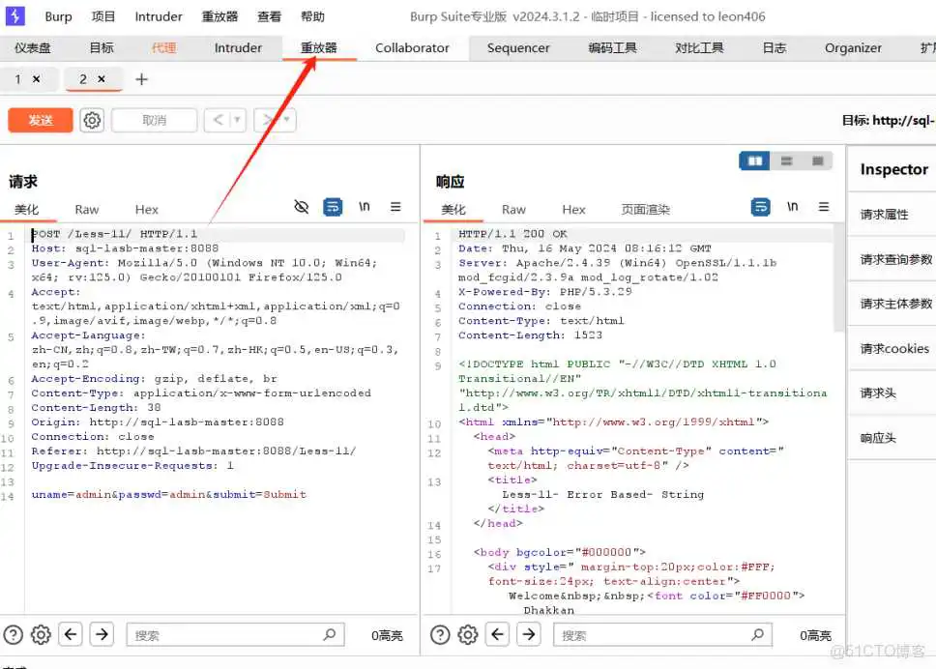The image size is (936, 669).
Task: Switch to the 仪表盘 tab
Action: (x=33, y=47)
